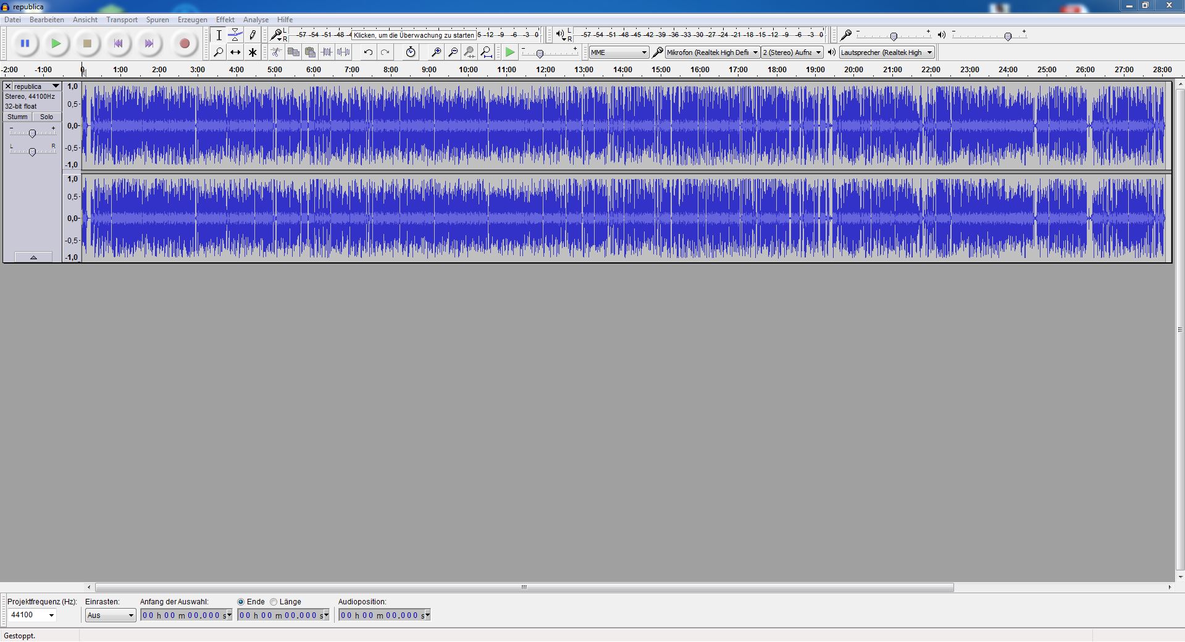Click the Zoom In magnifier icon
Image resolution: width=1185 pixels, height=642 pixels.
tap(436, 52)
